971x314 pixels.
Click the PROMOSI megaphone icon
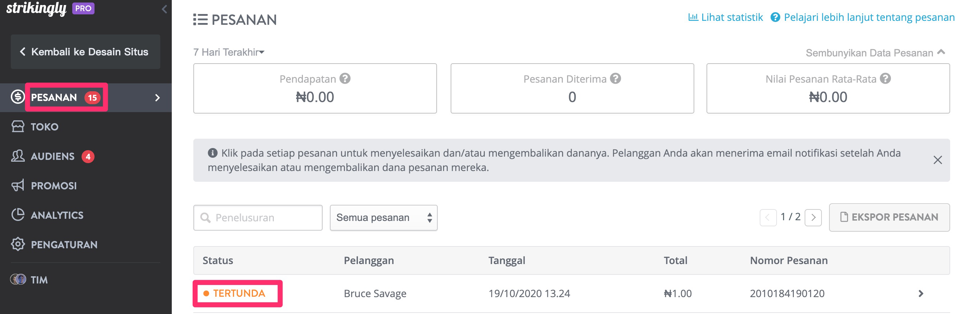(x=18, y=185)
